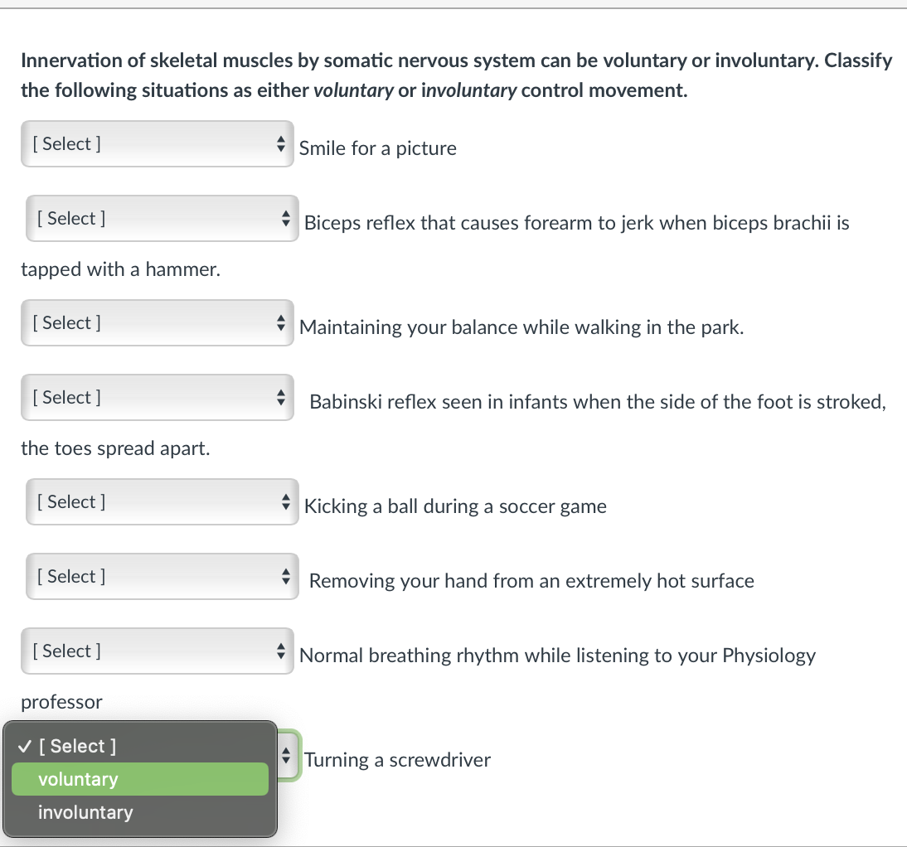Viewport: 907px width, 847px height.
Task: Open the dropdown beside "Maintaining your balance"
Action: 157,322
